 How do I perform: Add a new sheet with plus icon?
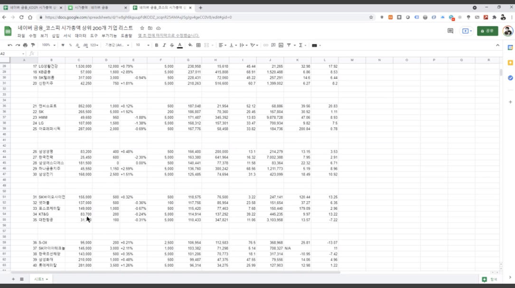13,279
